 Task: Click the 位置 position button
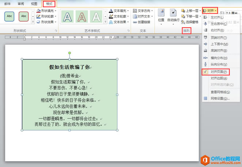pyautogui.click(x=161, y=17)
